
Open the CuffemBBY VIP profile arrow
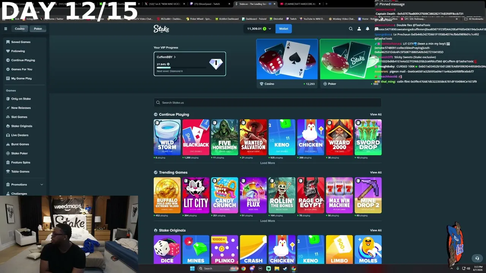[x=175, y=57]
